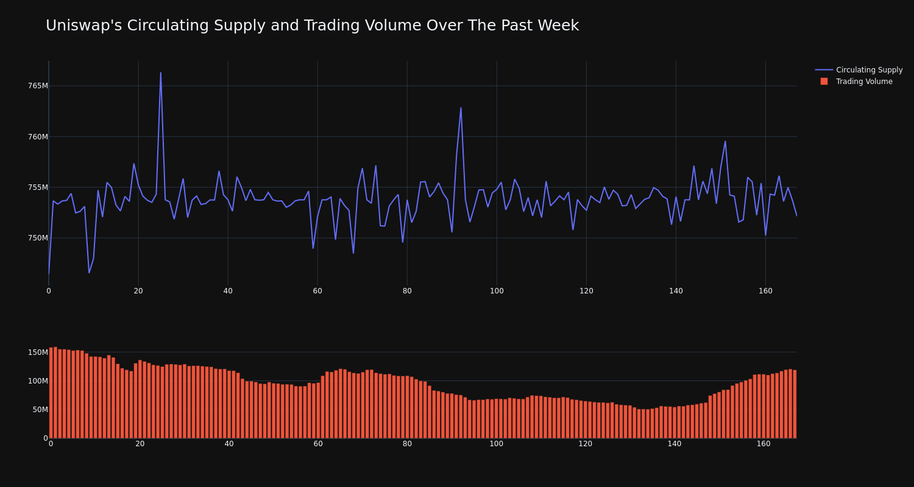Click the red Trading Volume legend swatch

click(824, 82)
